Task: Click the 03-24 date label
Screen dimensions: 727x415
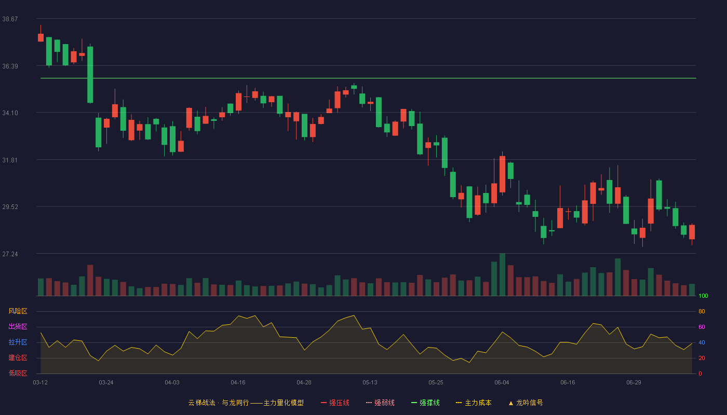Action: point(106,382)
